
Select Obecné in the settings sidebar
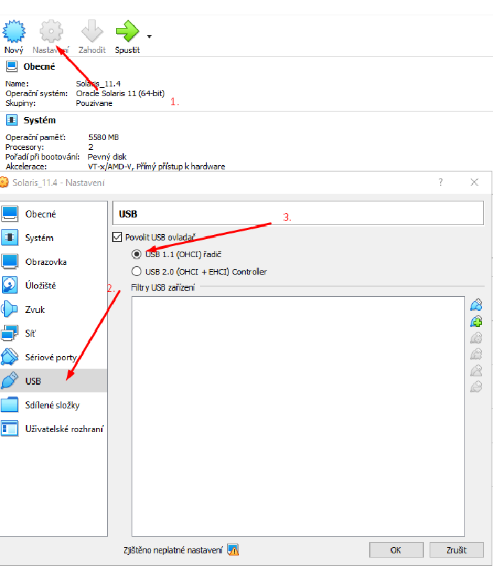pos(54,214)
